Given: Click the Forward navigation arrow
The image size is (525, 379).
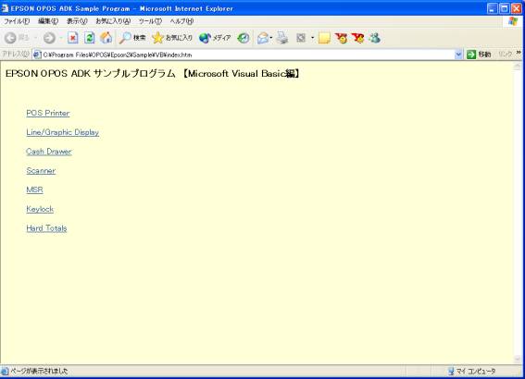Looking at the screenshot, I should tap(49, 38).
